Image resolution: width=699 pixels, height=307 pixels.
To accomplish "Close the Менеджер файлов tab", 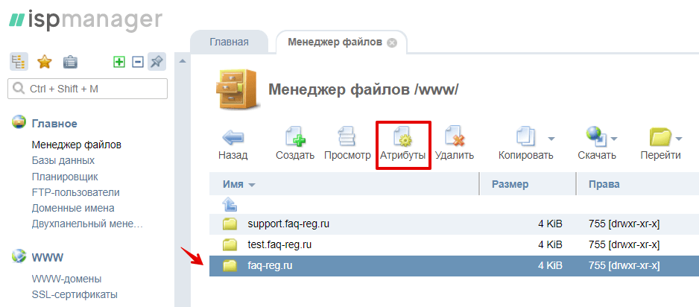I will point(392,42).
